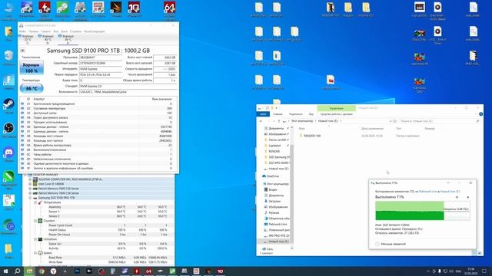492x276 pixels.
Task: Click the copy speed progress graph
Action: point(422,211)
